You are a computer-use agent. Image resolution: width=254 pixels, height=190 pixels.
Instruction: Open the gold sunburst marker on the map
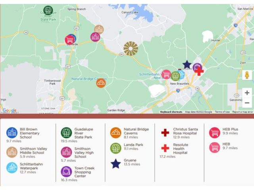(x=131, y=48)
